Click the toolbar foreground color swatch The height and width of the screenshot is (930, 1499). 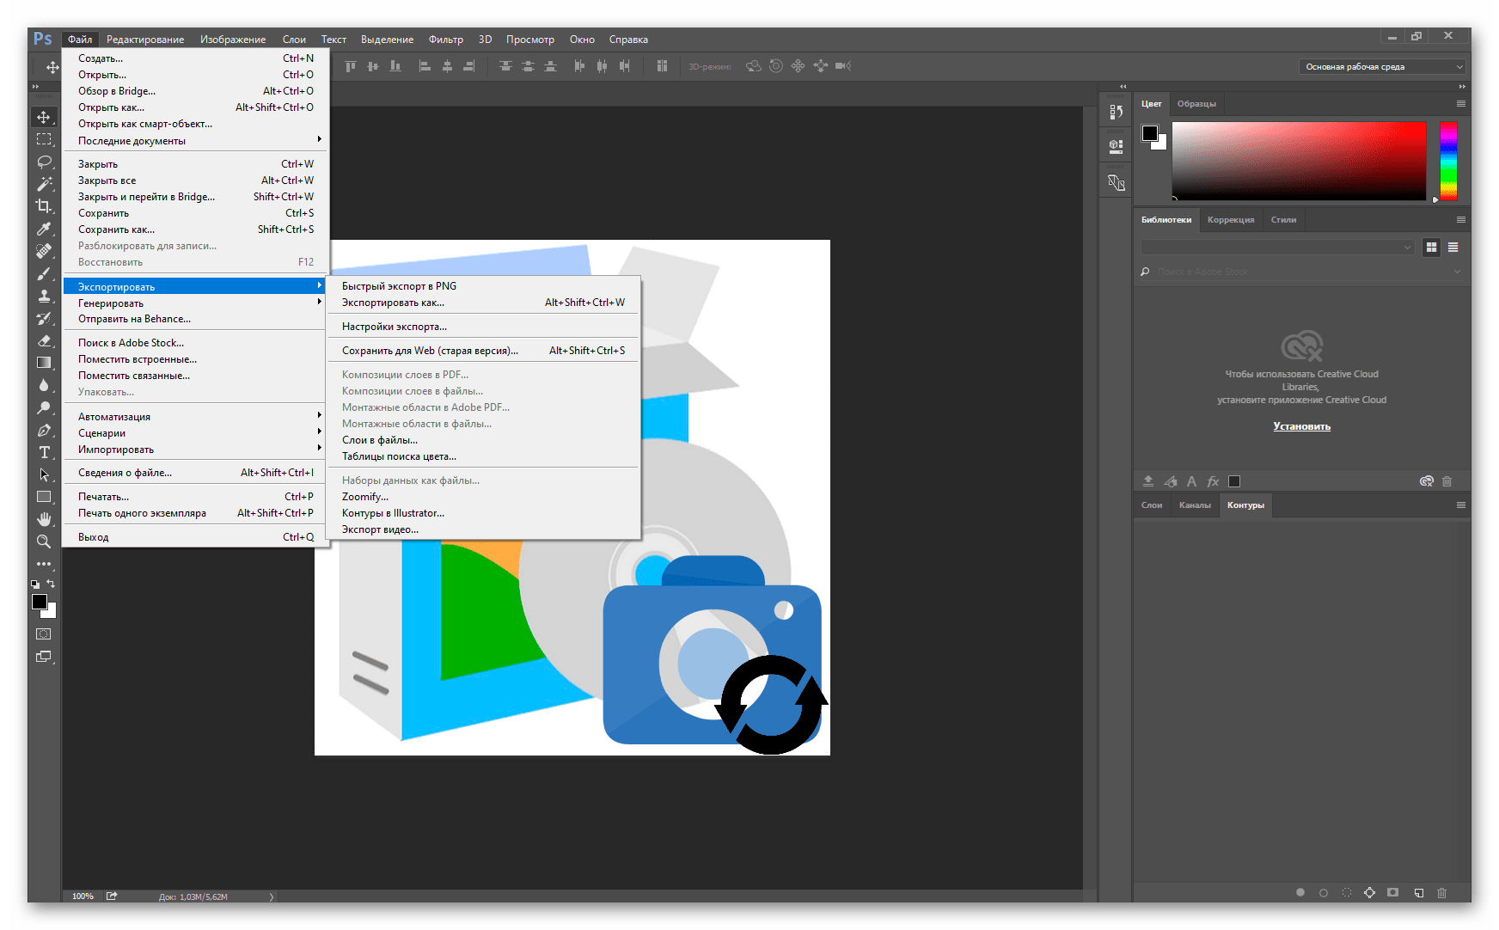40,602
